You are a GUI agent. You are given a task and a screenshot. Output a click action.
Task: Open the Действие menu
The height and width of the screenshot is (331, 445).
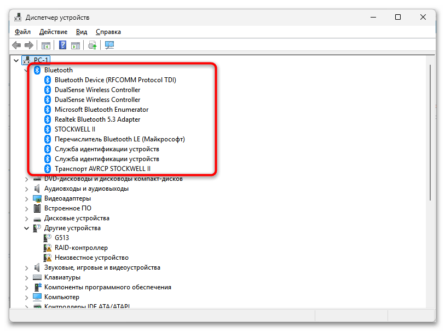click(x=53, y=32)
